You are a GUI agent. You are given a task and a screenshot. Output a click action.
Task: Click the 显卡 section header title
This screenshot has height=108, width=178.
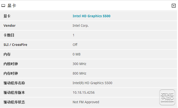pos(12,6)
